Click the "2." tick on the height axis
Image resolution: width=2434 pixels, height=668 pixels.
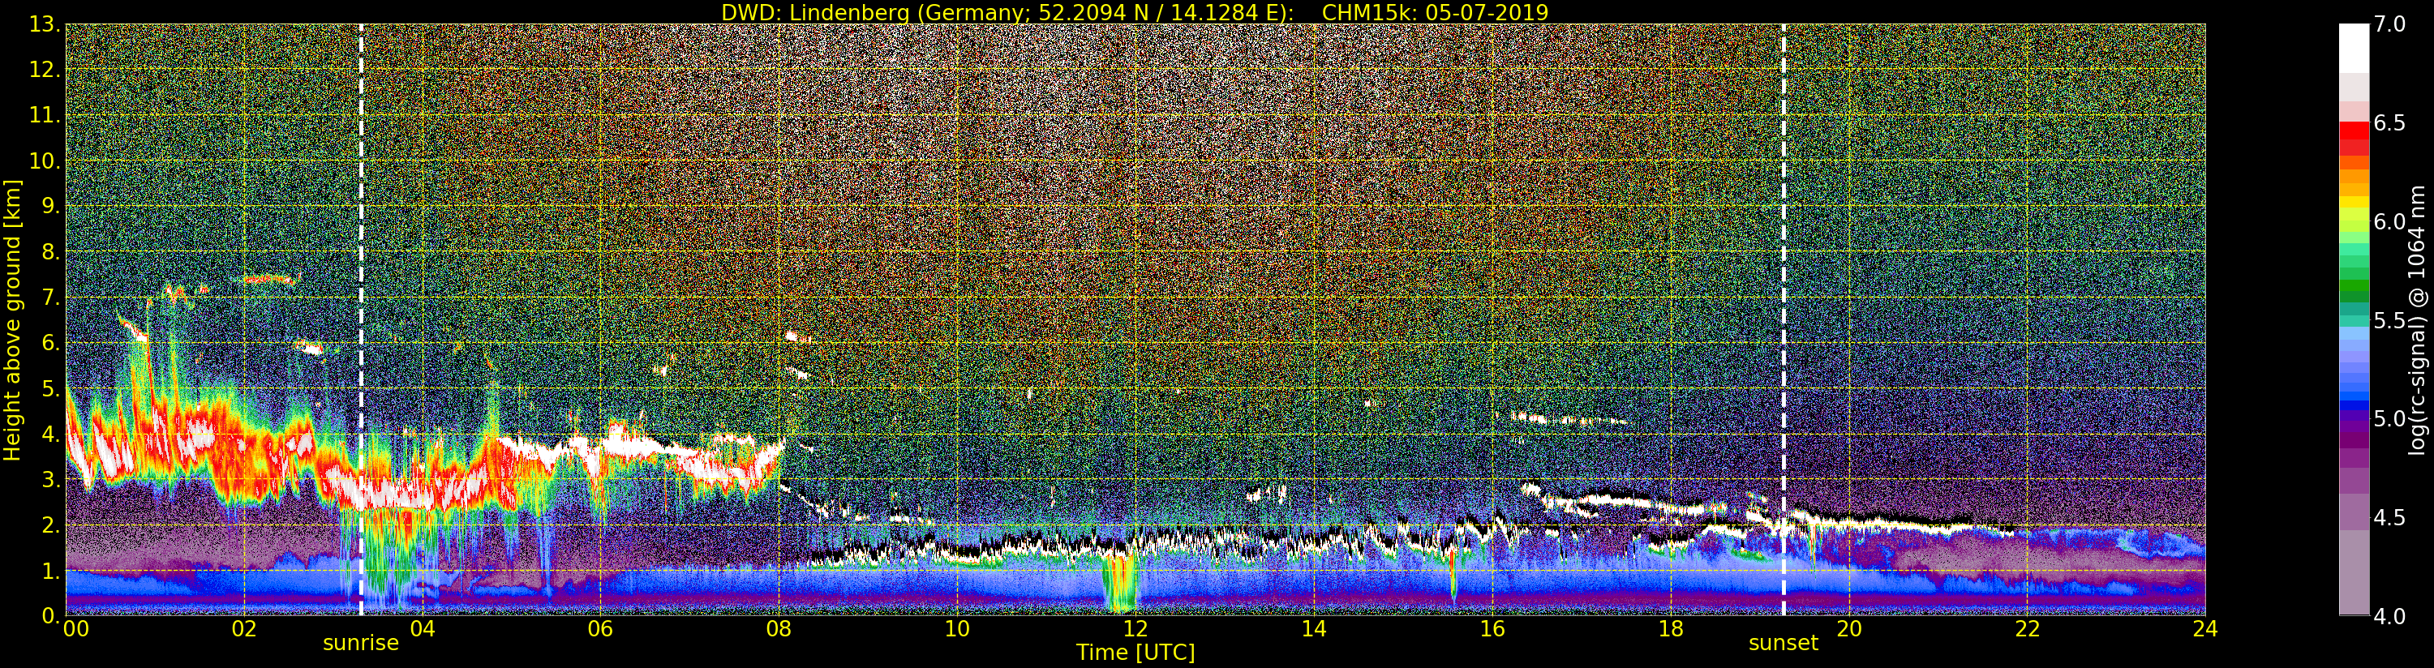tap(51, 525)
